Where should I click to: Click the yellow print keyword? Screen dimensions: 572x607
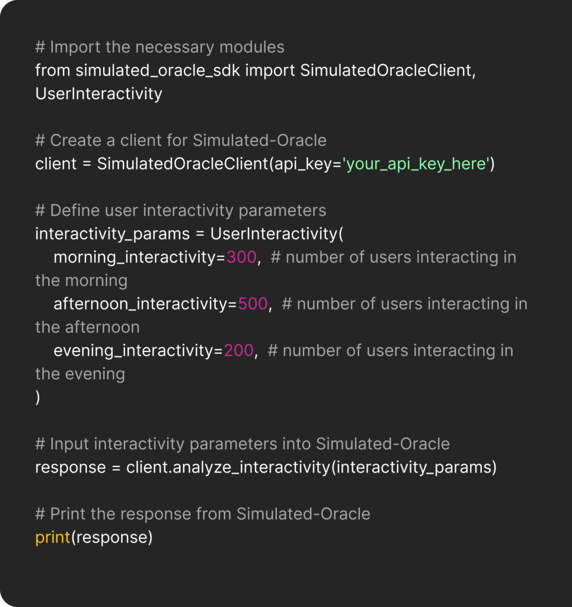coord(53,538)
